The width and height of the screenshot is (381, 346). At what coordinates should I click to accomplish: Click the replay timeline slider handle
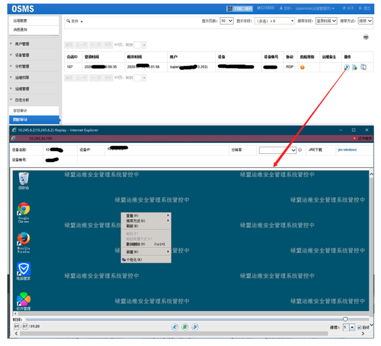(345, 319)
